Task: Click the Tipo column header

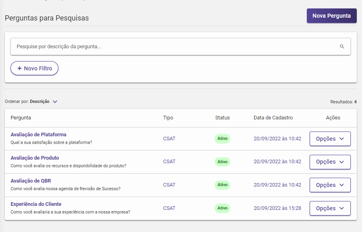Action: [168, 118]
